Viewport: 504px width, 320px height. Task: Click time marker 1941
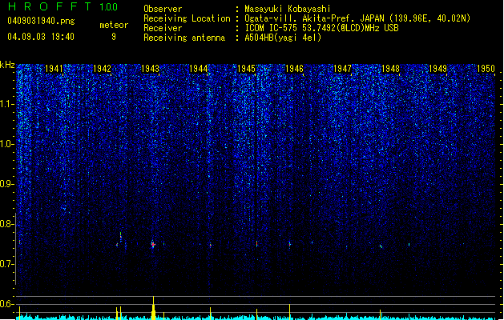[54, 69]
